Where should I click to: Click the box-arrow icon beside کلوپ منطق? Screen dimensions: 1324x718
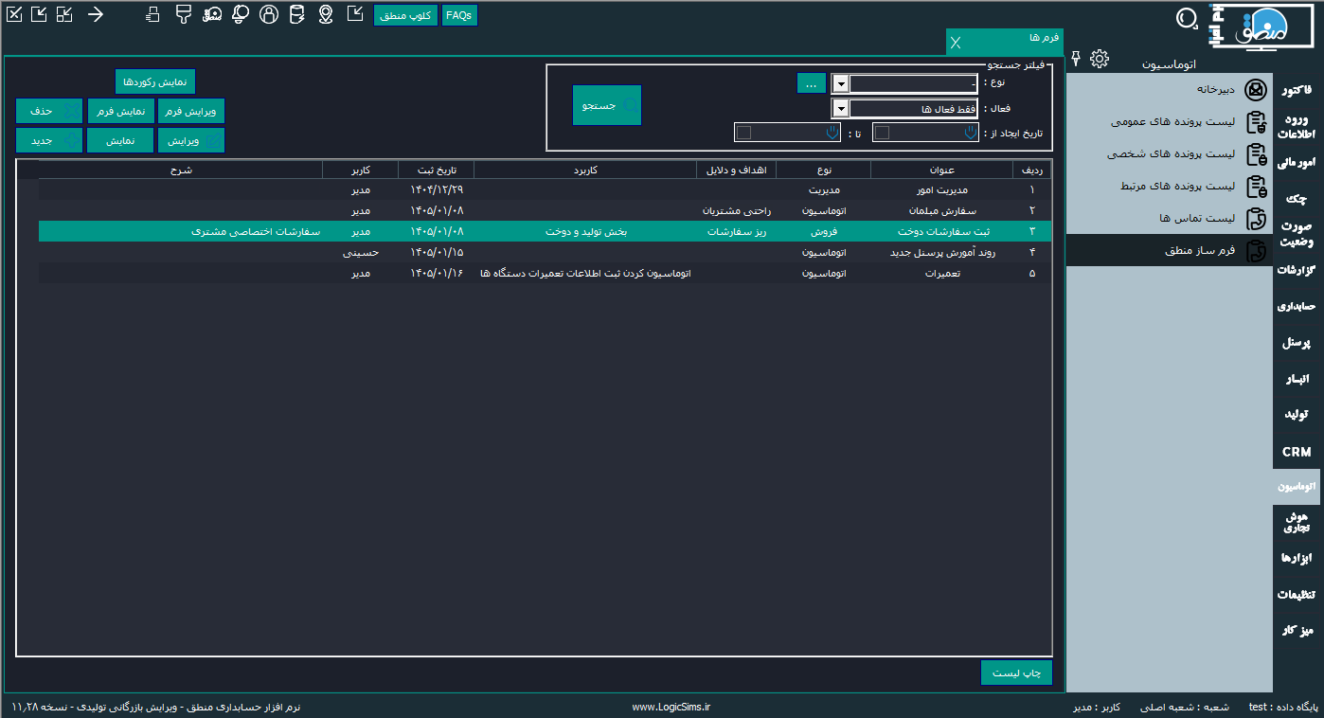point(354,14)
